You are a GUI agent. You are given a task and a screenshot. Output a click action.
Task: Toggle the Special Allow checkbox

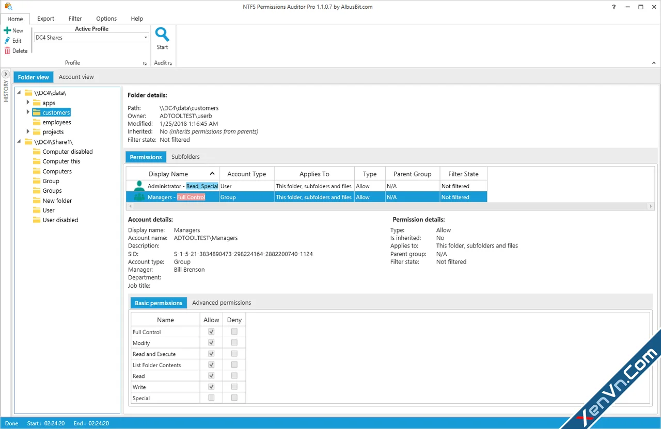point(211,398)
